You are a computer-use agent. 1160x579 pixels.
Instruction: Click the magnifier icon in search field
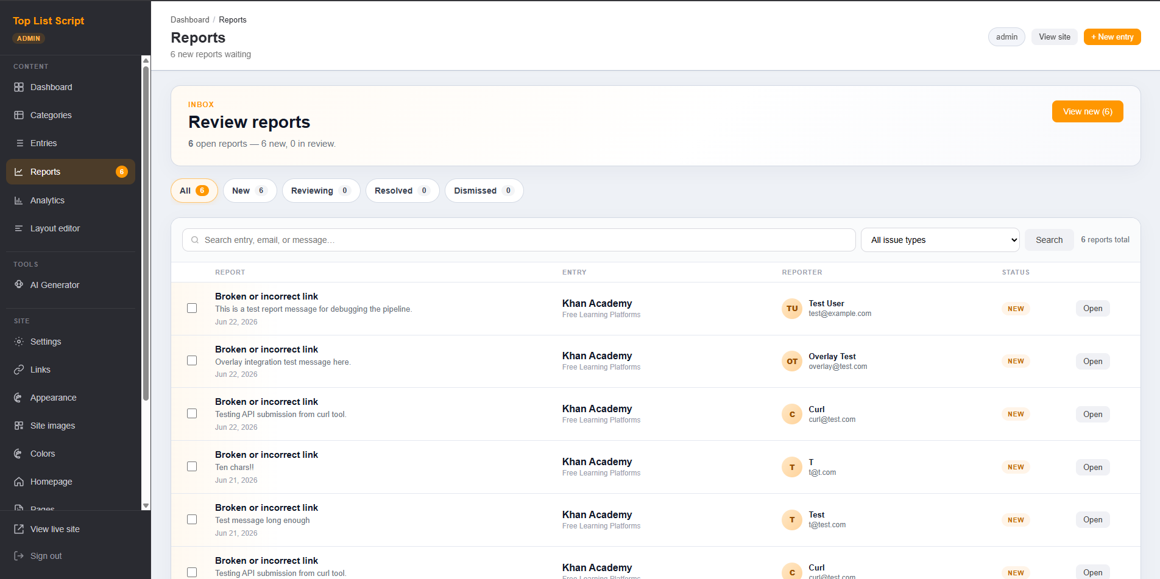(195, 240)
